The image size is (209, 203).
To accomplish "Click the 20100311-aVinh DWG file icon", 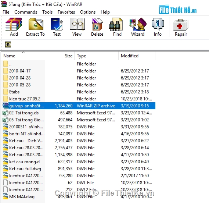I will click(6, 127).
